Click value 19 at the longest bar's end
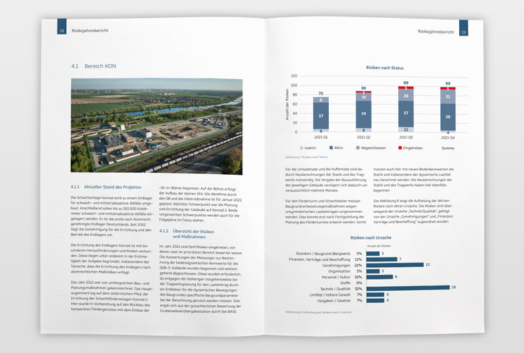 click(453, 287)
